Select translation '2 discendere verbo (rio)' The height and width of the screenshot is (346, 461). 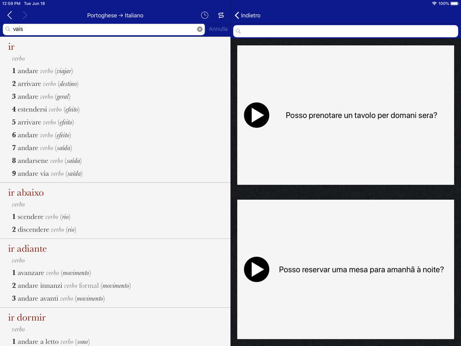[44, 229]
